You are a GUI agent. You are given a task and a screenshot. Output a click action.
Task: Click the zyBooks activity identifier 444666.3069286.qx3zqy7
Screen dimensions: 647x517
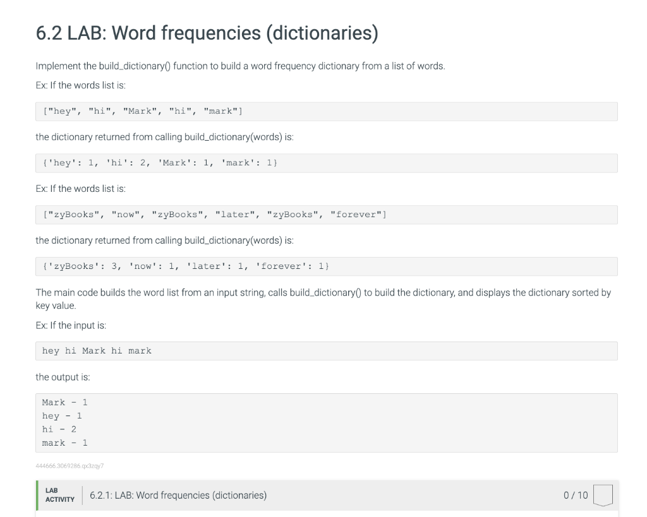pos(70,466)
